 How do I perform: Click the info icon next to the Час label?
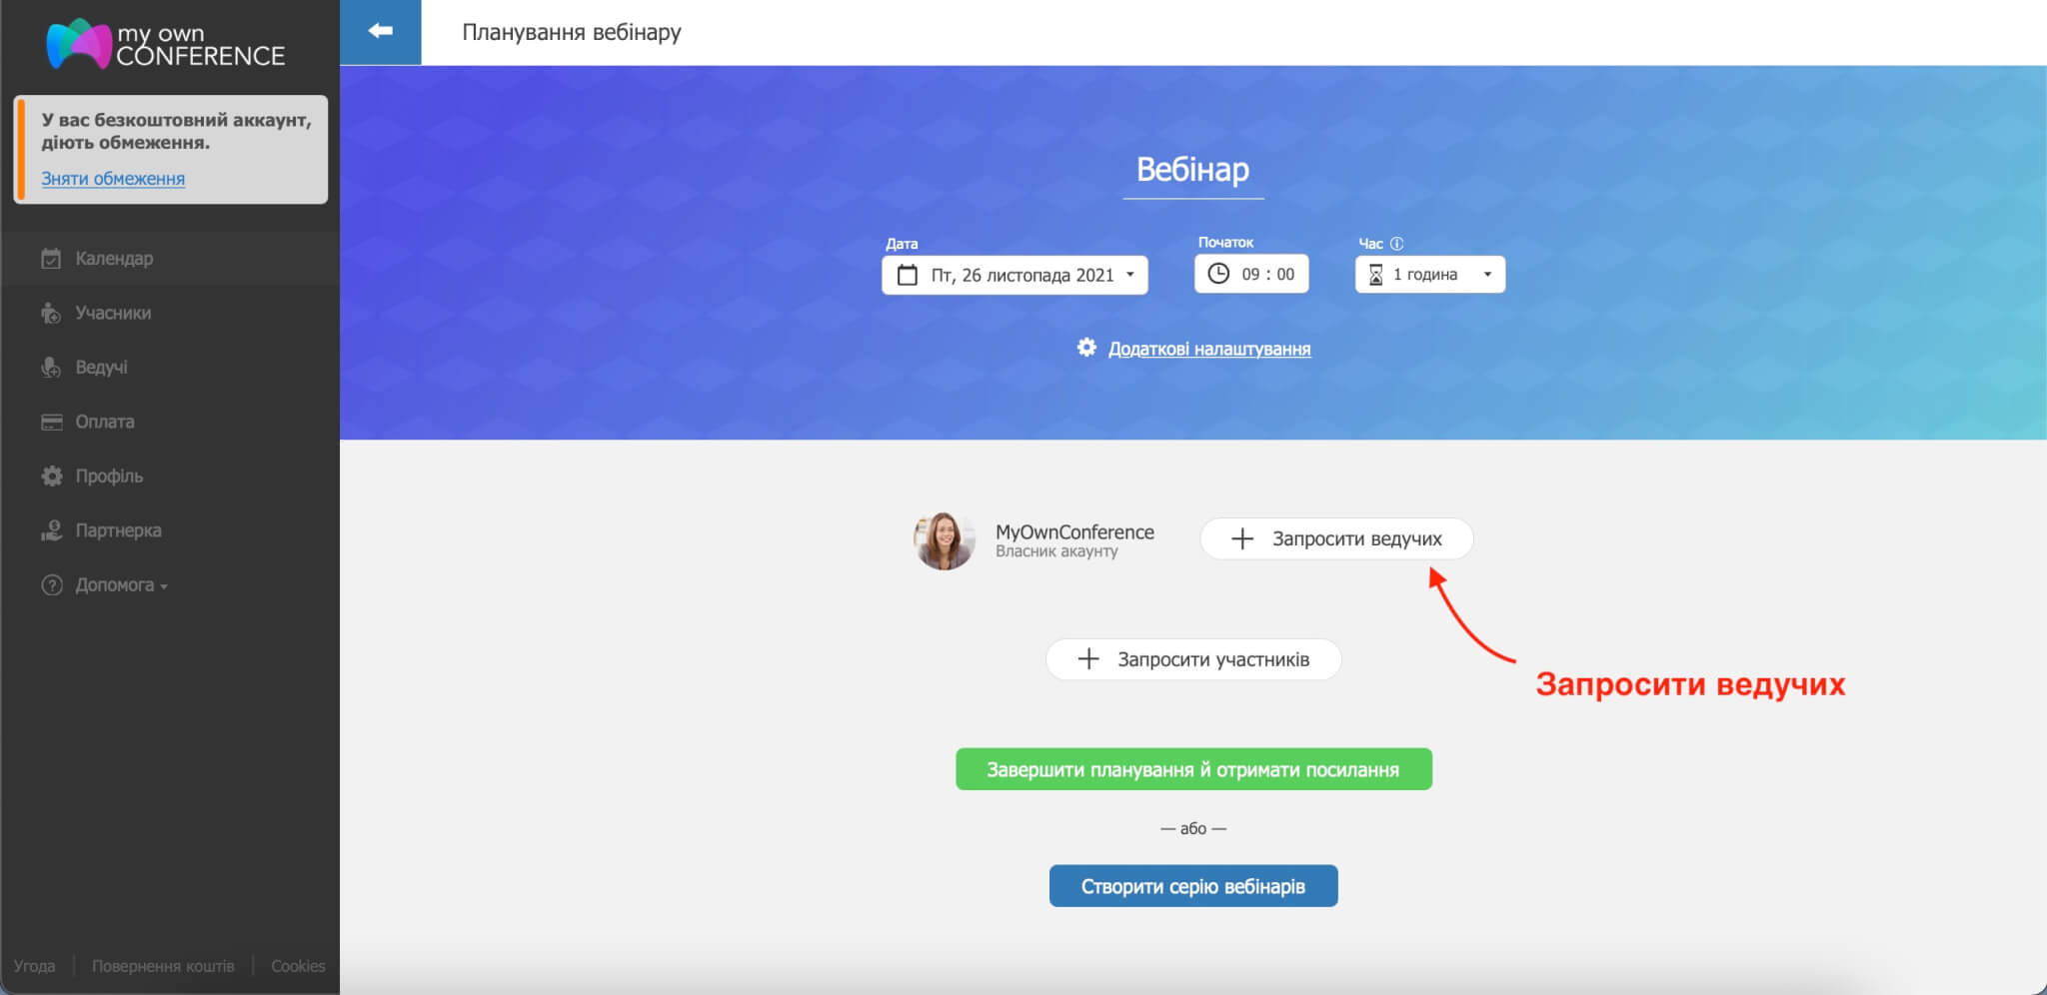1396,243
